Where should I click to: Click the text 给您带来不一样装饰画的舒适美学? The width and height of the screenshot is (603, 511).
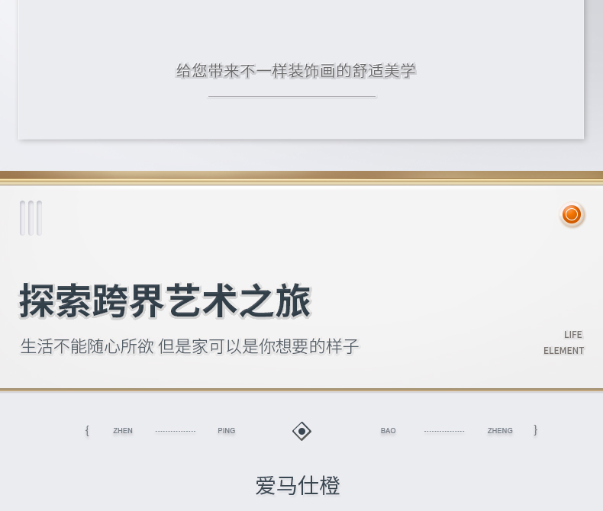295,71
